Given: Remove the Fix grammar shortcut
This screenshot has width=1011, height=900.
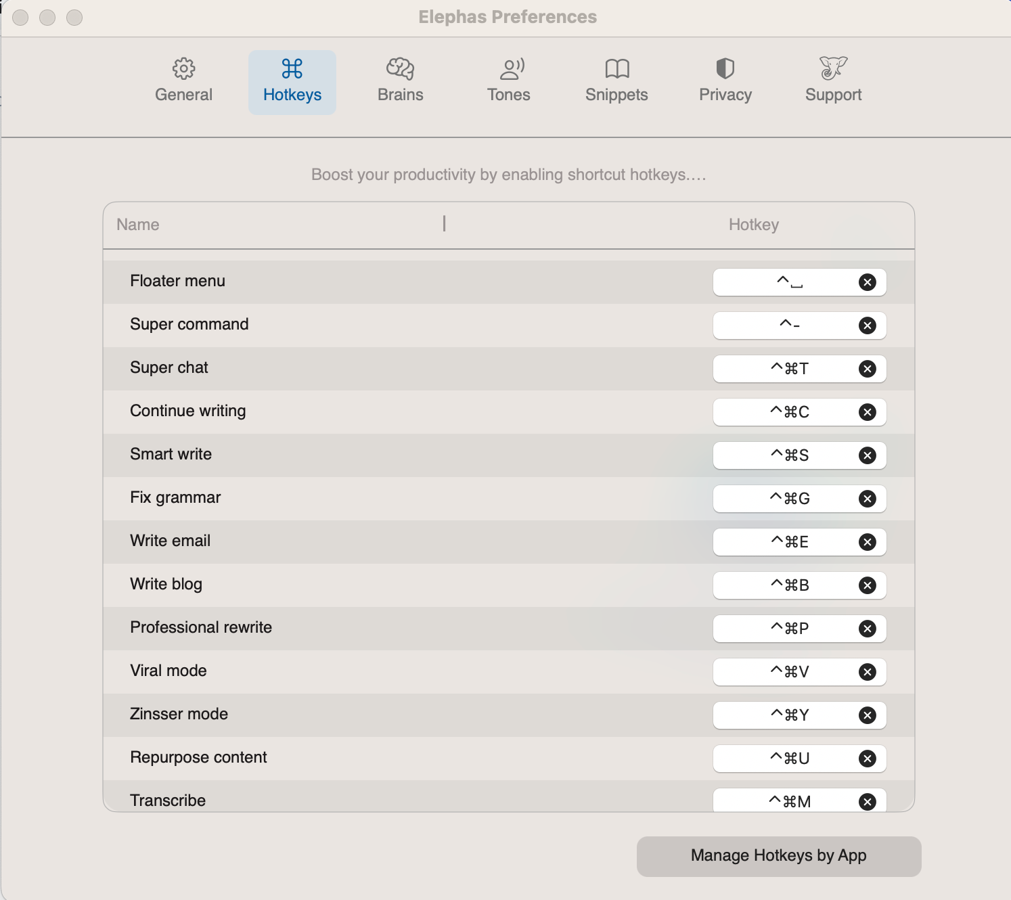Looking at the screenshot, I should pos(868,499).
